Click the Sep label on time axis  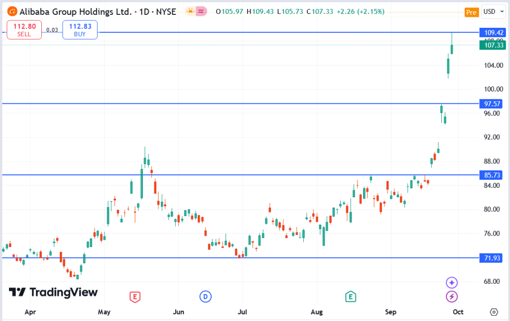coord(390,312)
